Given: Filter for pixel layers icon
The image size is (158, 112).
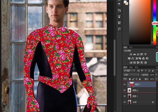Looking at the screenshot, I should pyautogui.click(x=138, y=70).
